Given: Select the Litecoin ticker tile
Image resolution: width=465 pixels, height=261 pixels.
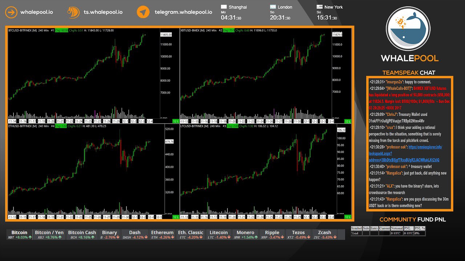Looking at the screenshot, I should [x=219, y=235].
